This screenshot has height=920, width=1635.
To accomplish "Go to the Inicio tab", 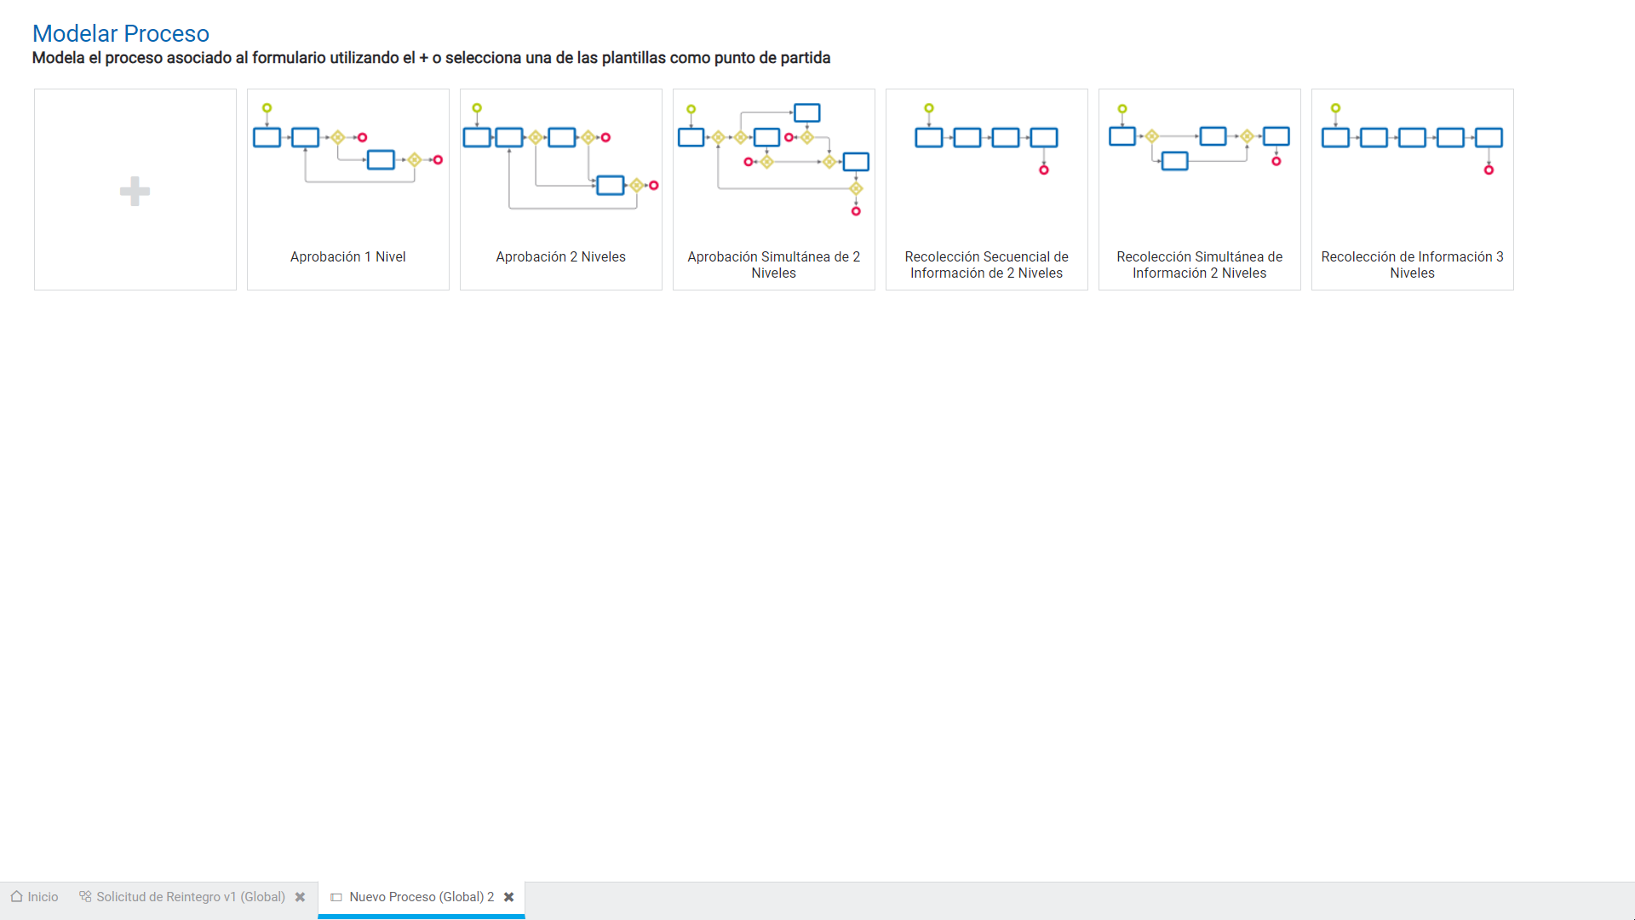I will [x=43, y=897].
